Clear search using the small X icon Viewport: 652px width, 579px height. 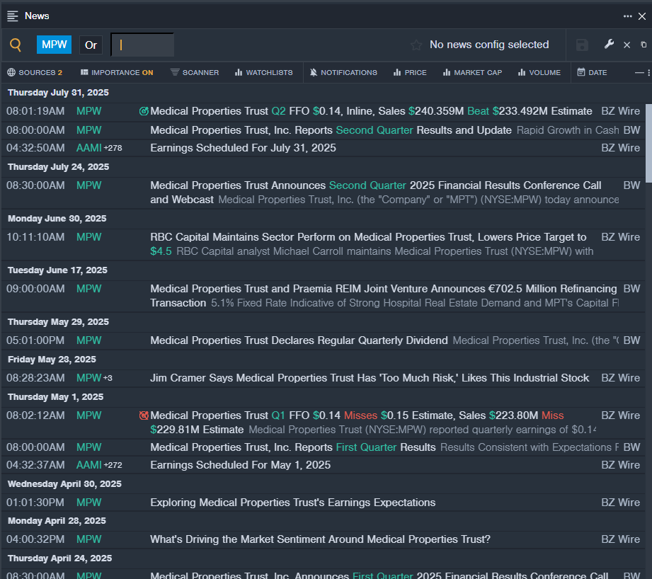point(627,45)
